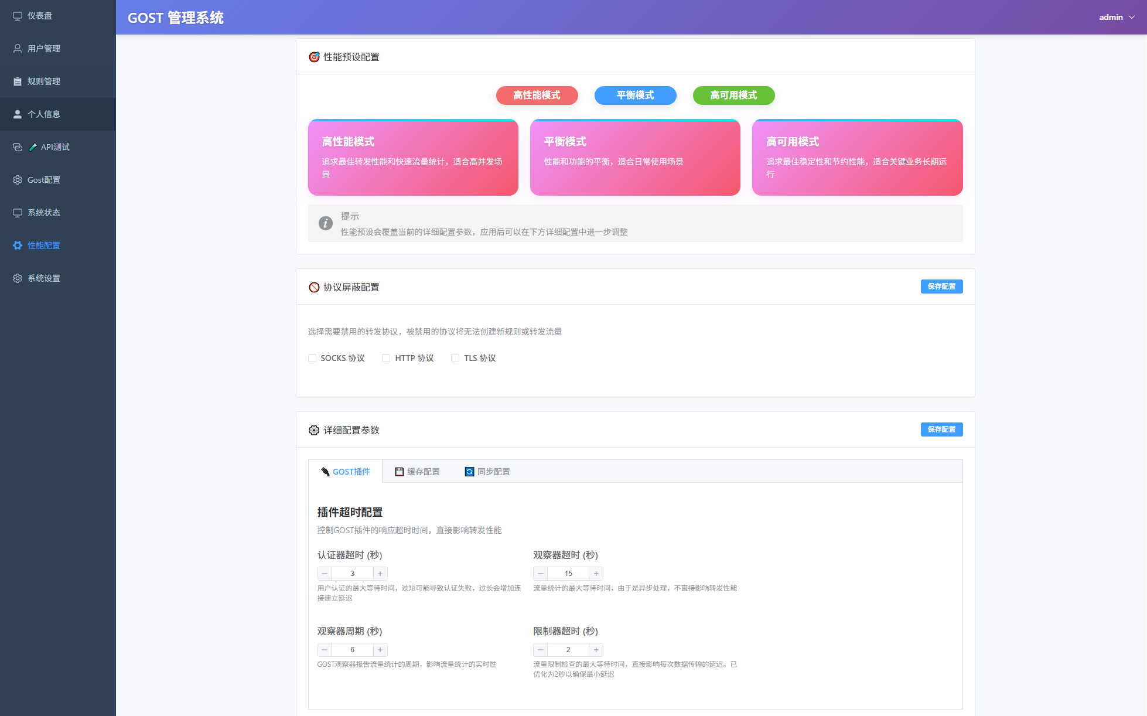Enable the SOCKS 协议 checkbox
This screenshot has height=716, width=1147.
312,358
